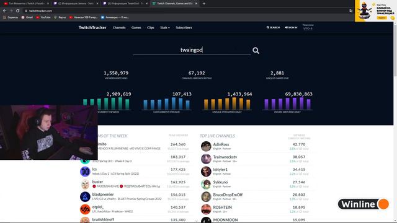Click the SIGN IN button

(x=291, y=27)
